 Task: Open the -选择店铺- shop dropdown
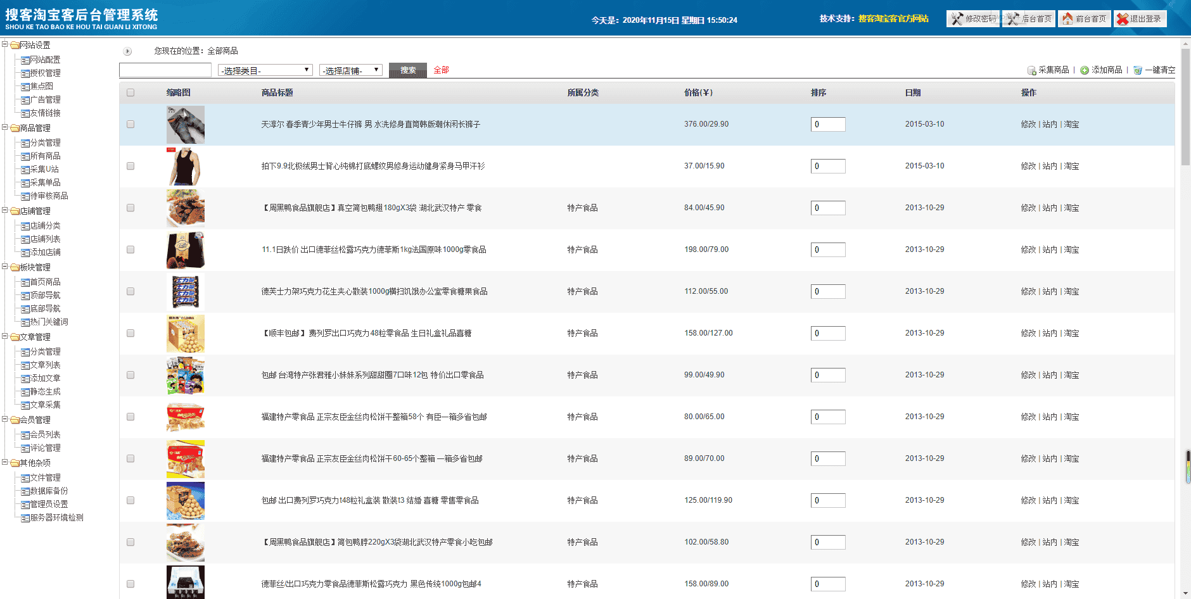[x=350, y=70]
